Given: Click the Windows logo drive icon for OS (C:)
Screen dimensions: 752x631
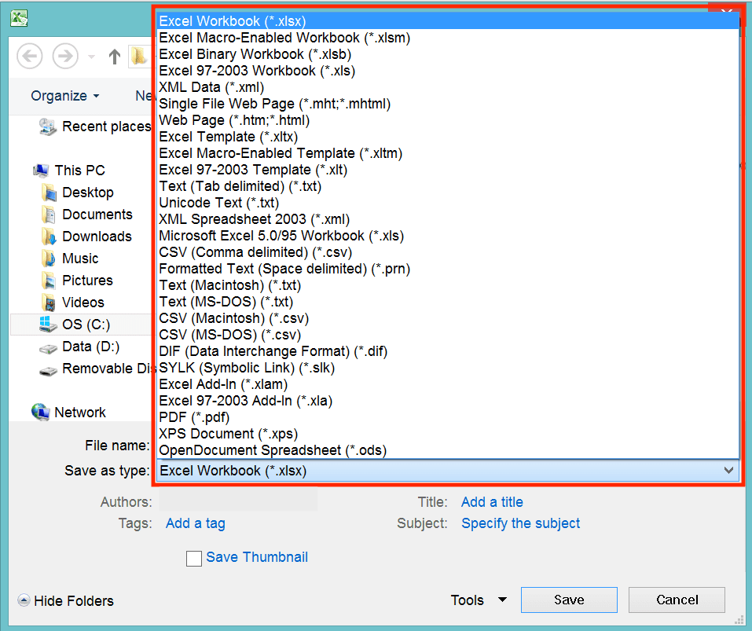Looking at the screenshot, I should pos(48,324).
